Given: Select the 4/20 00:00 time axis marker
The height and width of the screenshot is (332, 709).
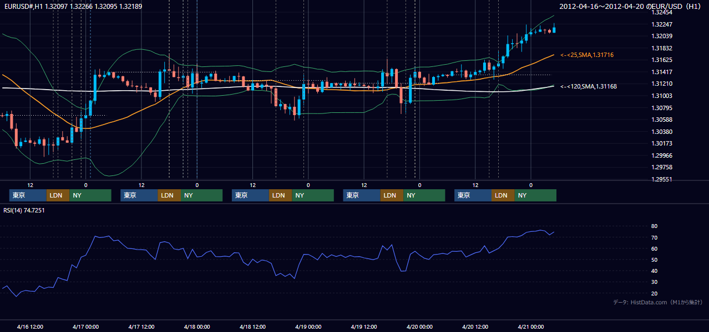Looking at the screenshot, I should (x=419, y=326).
